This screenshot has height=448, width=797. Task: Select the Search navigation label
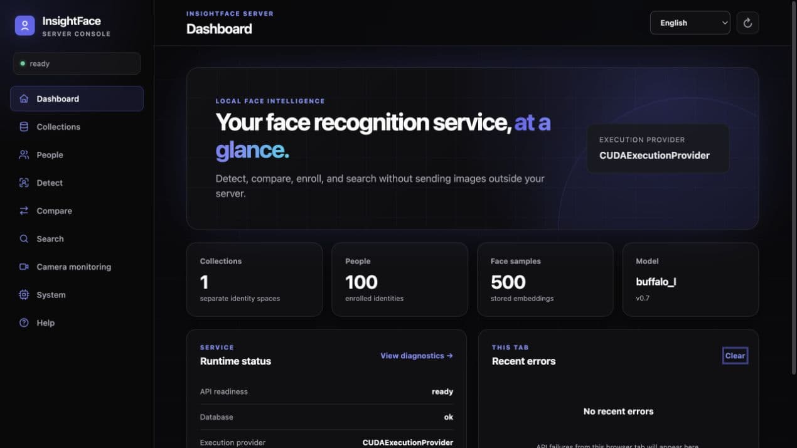tap(50, 239)
